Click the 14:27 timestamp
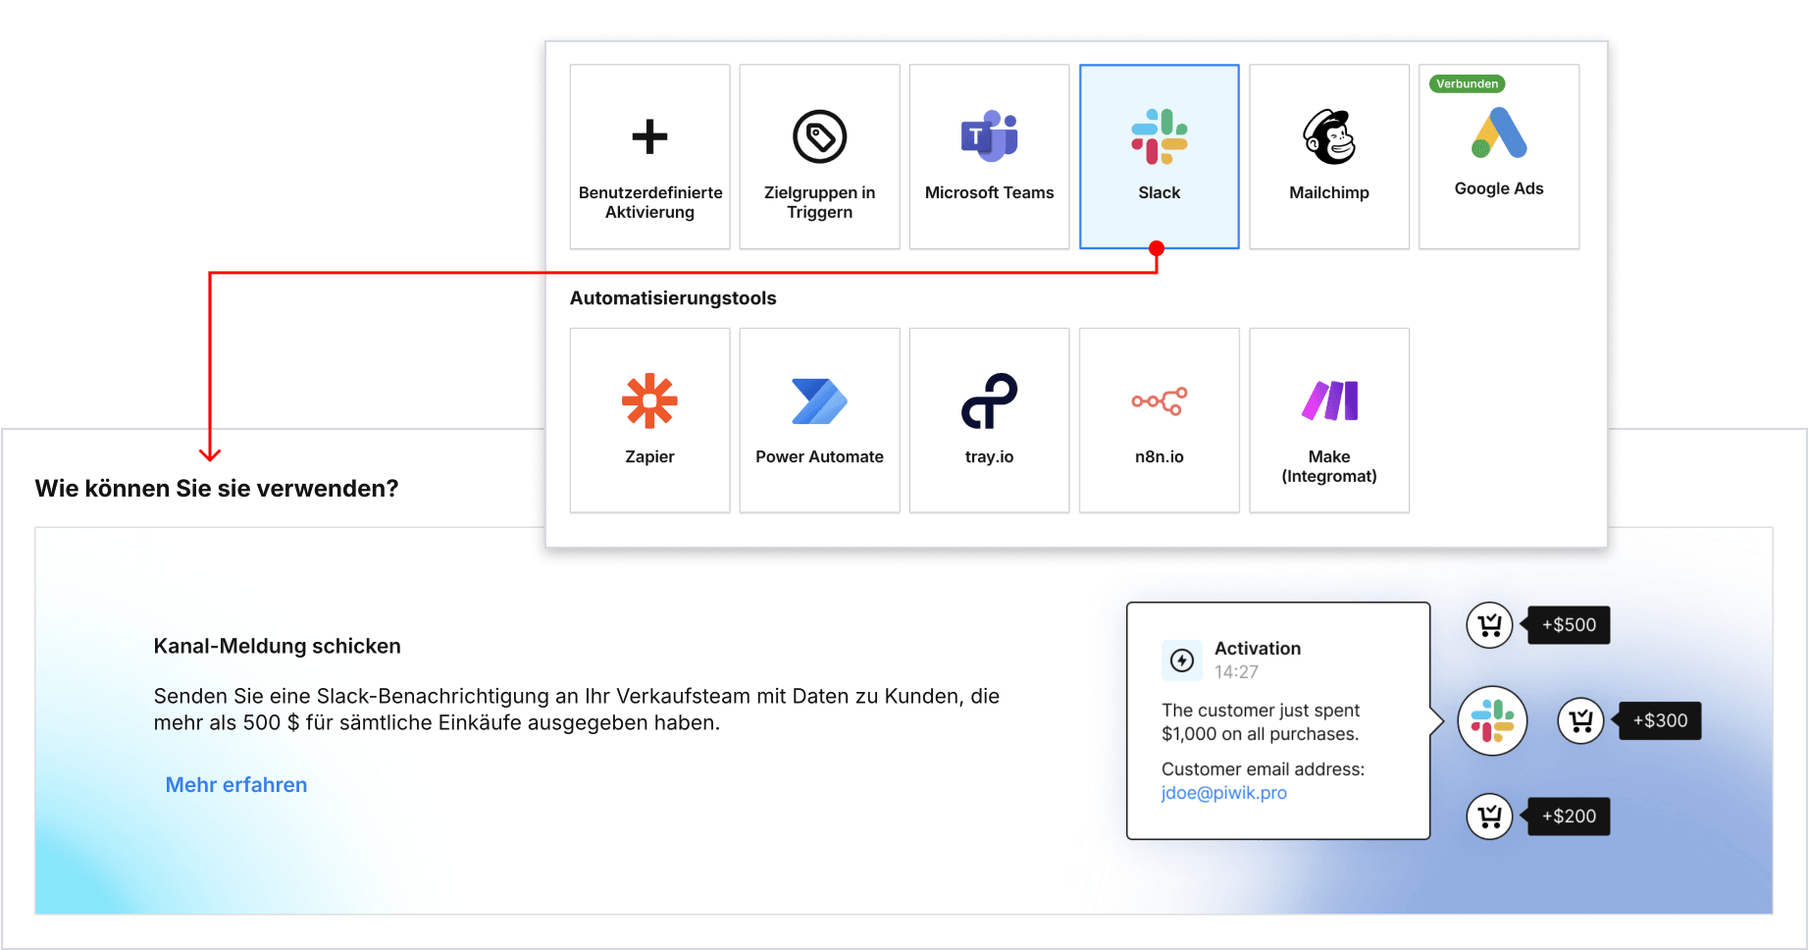 (x=1236, y=671)
